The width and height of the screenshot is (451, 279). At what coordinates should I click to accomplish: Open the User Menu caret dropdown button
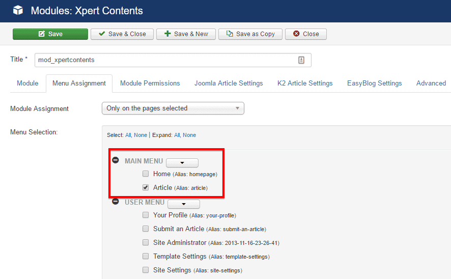click(183, 204)
